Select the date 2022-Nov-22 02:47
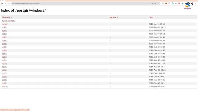The height and width of the screenshot is (111, 198). point(157,86)
